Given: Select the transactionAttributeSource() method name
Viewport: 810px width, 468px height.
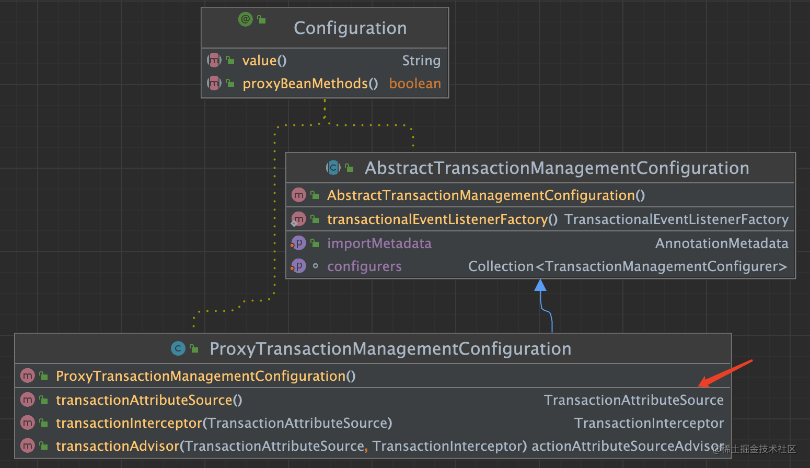Looking at the screenshot, I should (x=149, y=400).
